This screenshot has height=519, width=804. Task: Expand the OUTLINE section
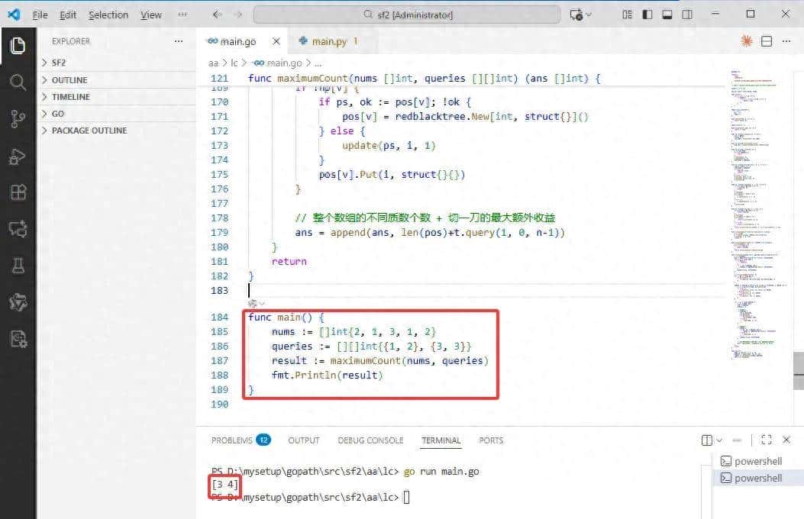click(x=69, y=80)
